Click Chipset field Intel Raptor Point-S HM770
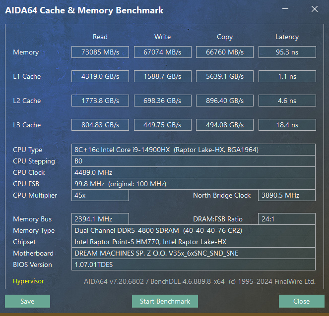The height and width of the screenshot is (316, 329). pos(194,242)
